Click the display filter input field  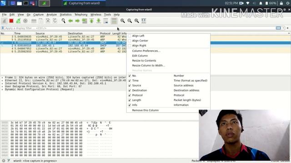140,28
